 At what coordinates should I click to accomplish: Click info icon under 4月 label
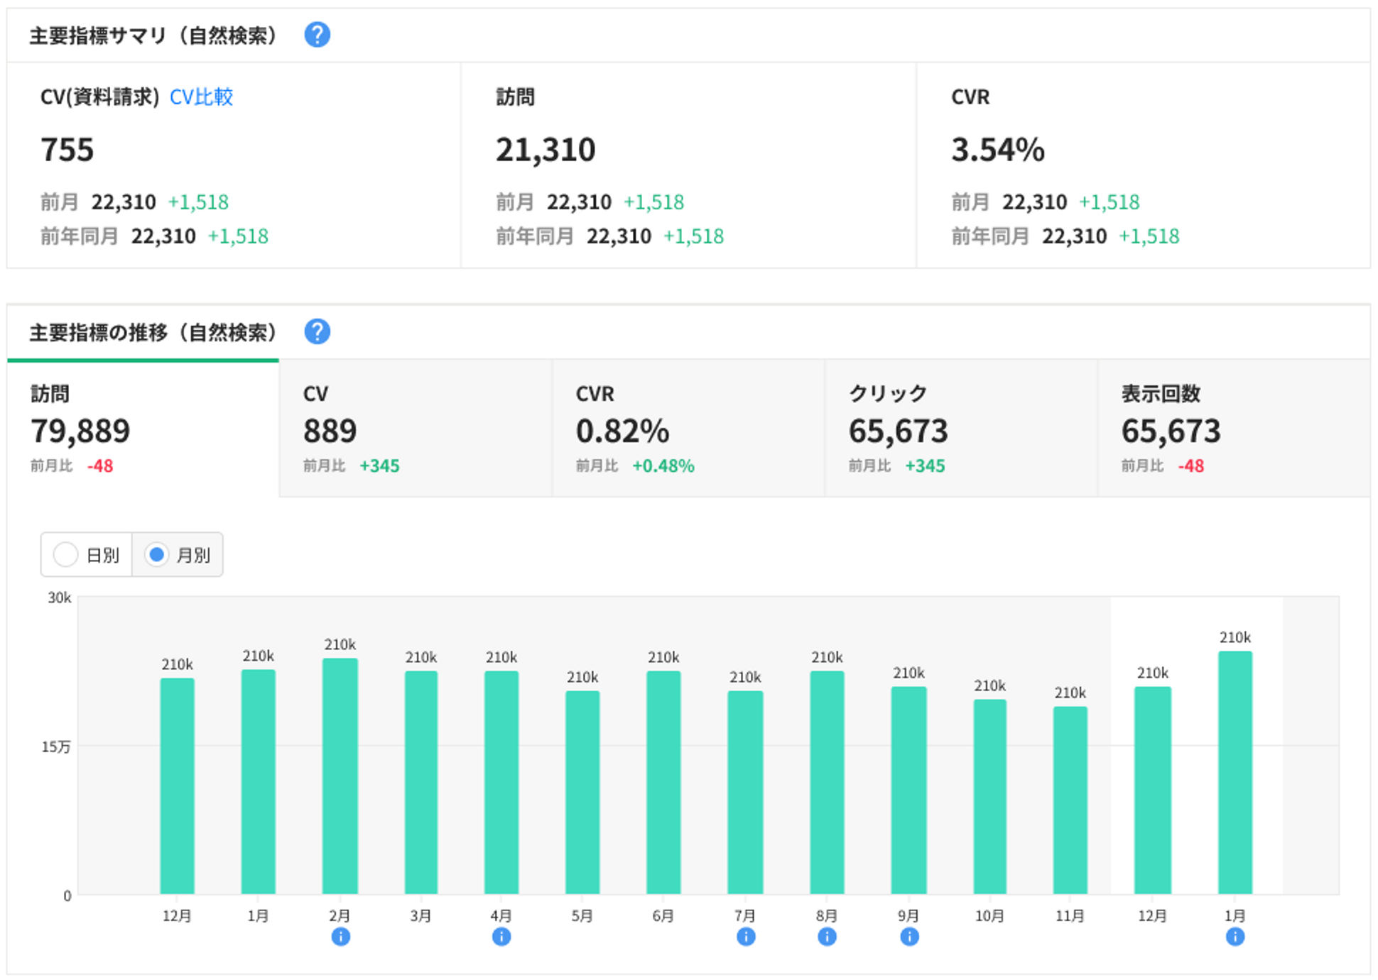click(501, 937)
